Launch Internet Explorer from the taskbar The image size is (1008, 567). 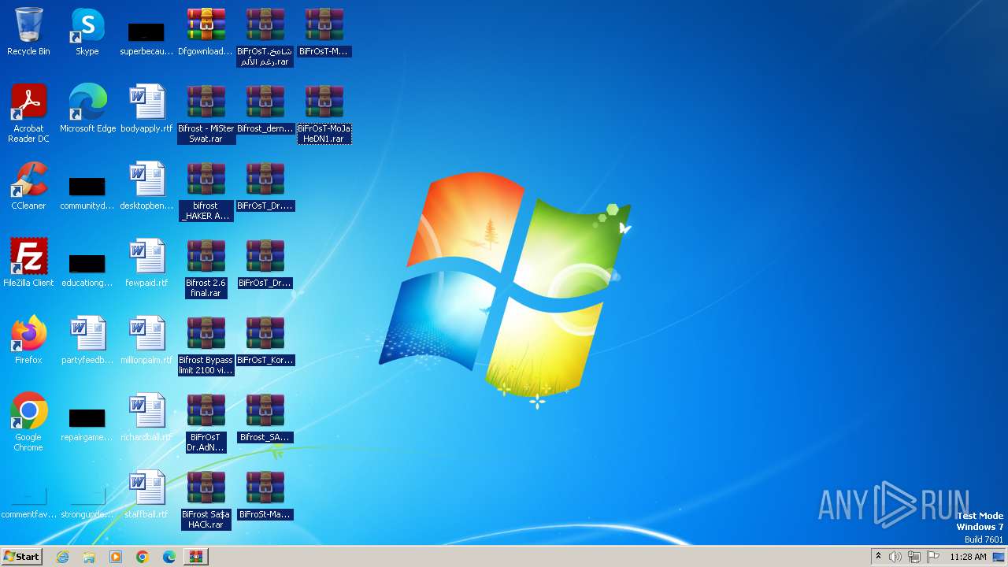point(63,557)
